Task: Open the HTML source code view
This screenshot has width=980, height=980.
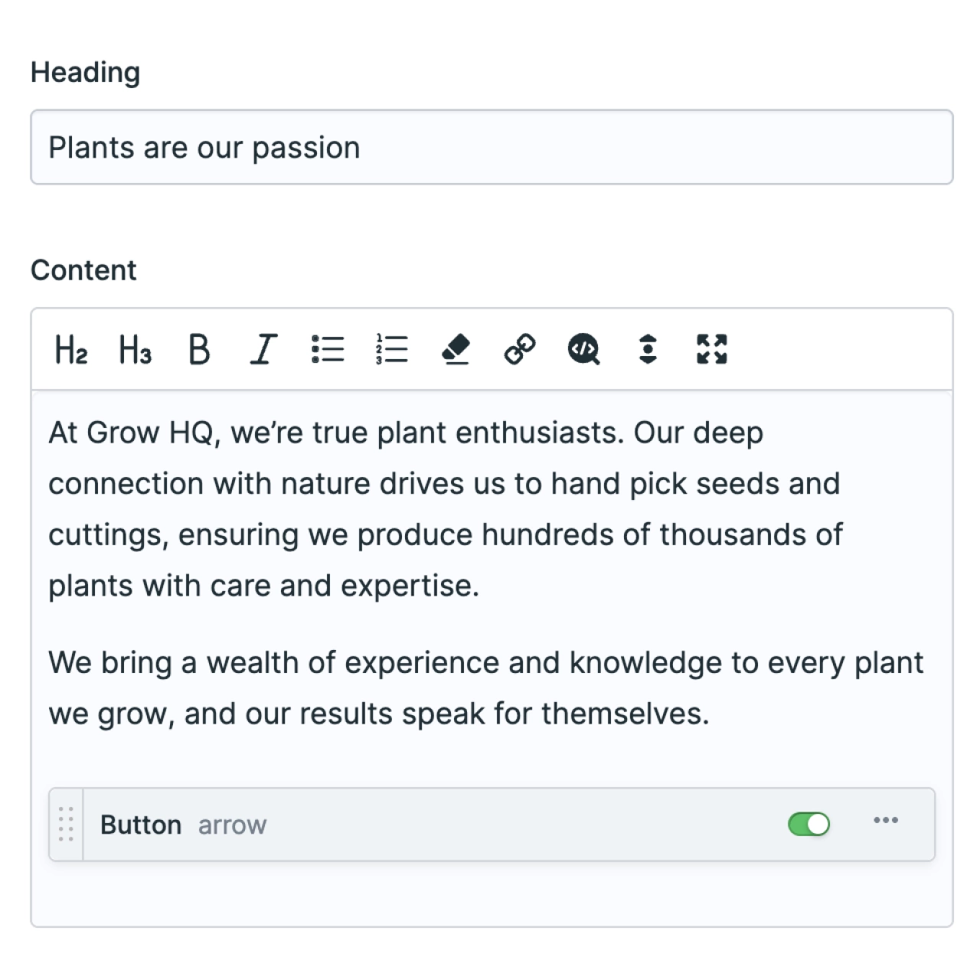Action: [584, 350]
